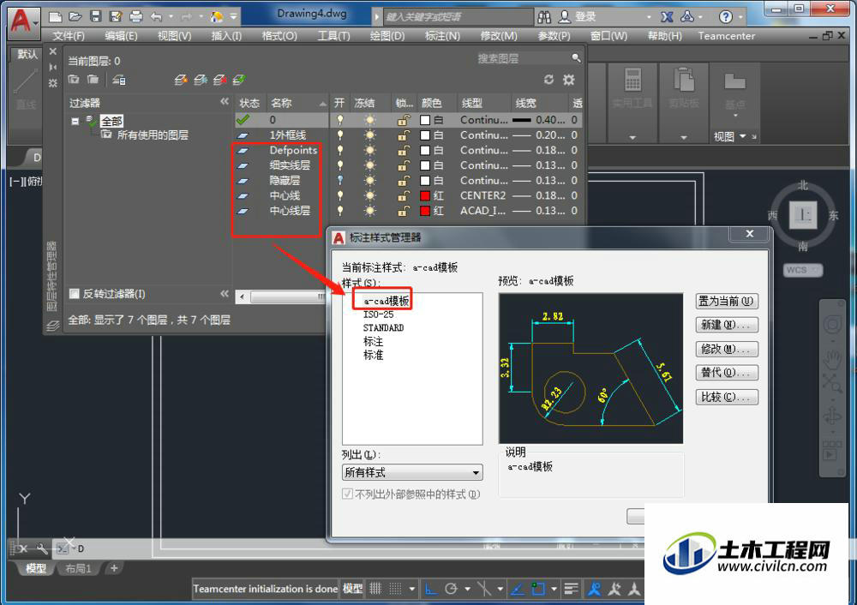
Task: Open the 格式(O) menu
Action: point(279,35)
